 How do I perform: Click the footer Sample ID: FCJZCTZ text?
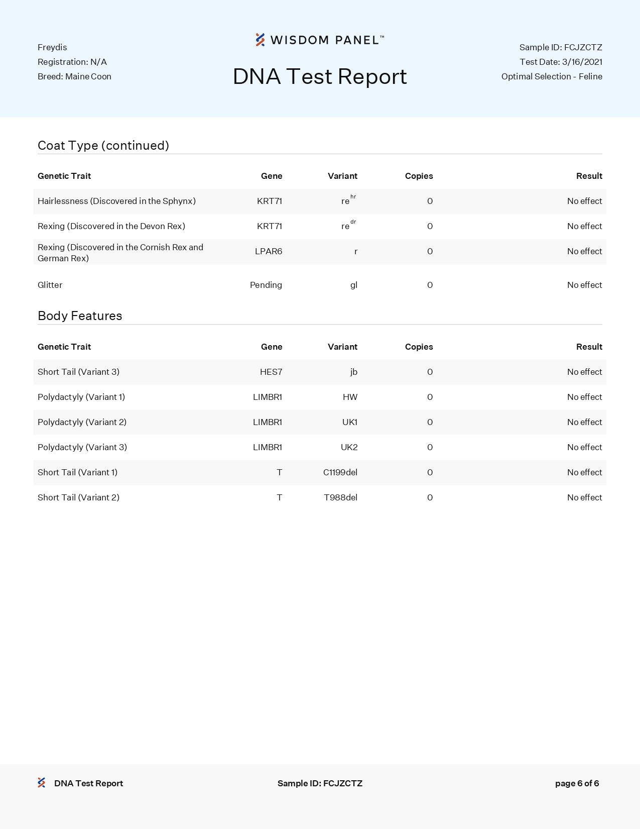(x=320, y=783)
